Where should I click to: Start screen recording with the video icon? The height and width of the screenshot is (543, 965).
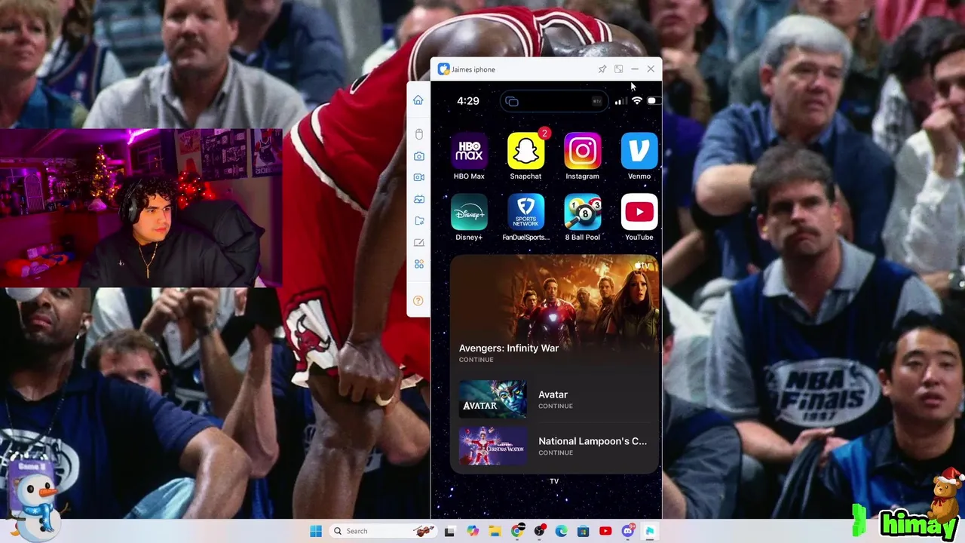pyautogui.click(x=418, y=177)
